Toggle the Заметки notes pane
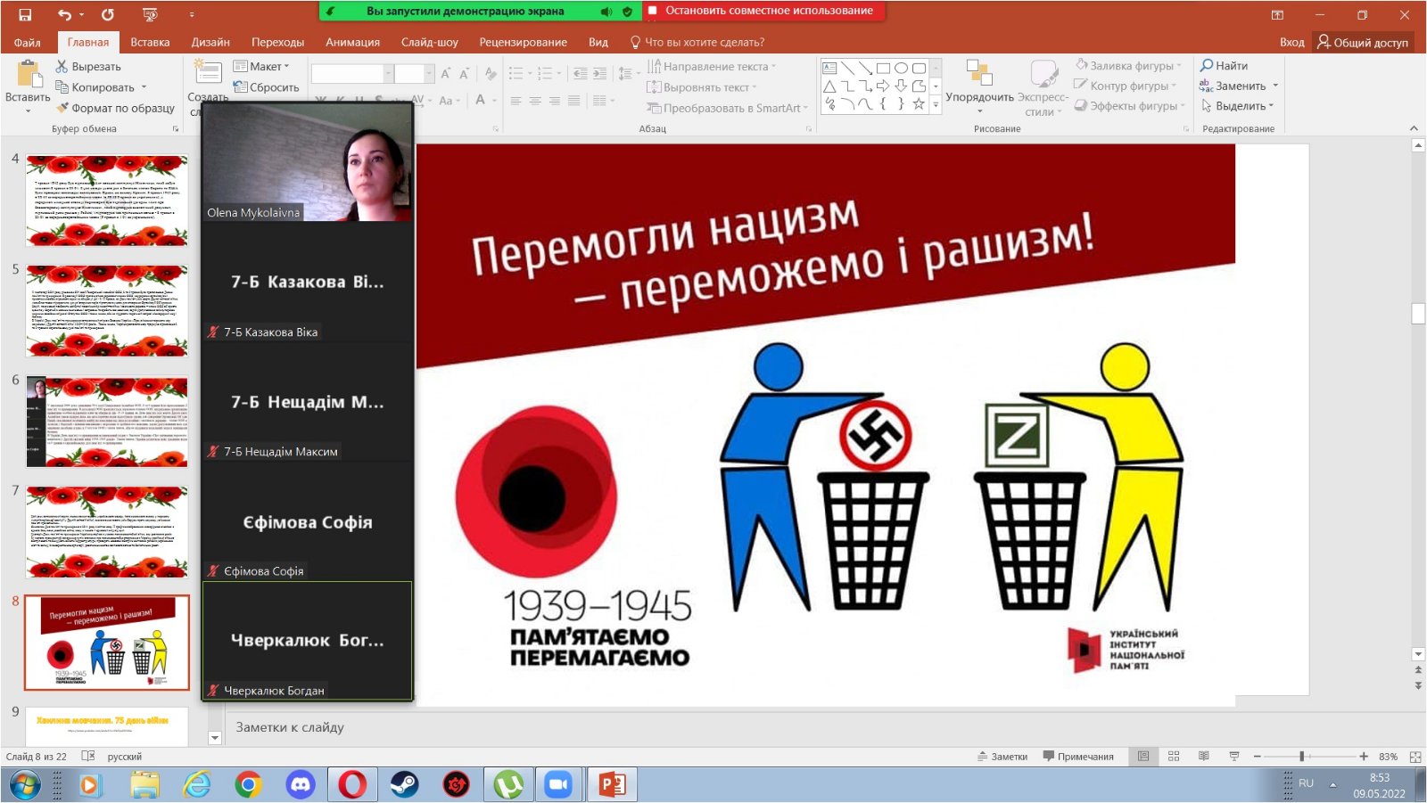The width and height of the screenshot is (1427, 803). [1002, 756]
